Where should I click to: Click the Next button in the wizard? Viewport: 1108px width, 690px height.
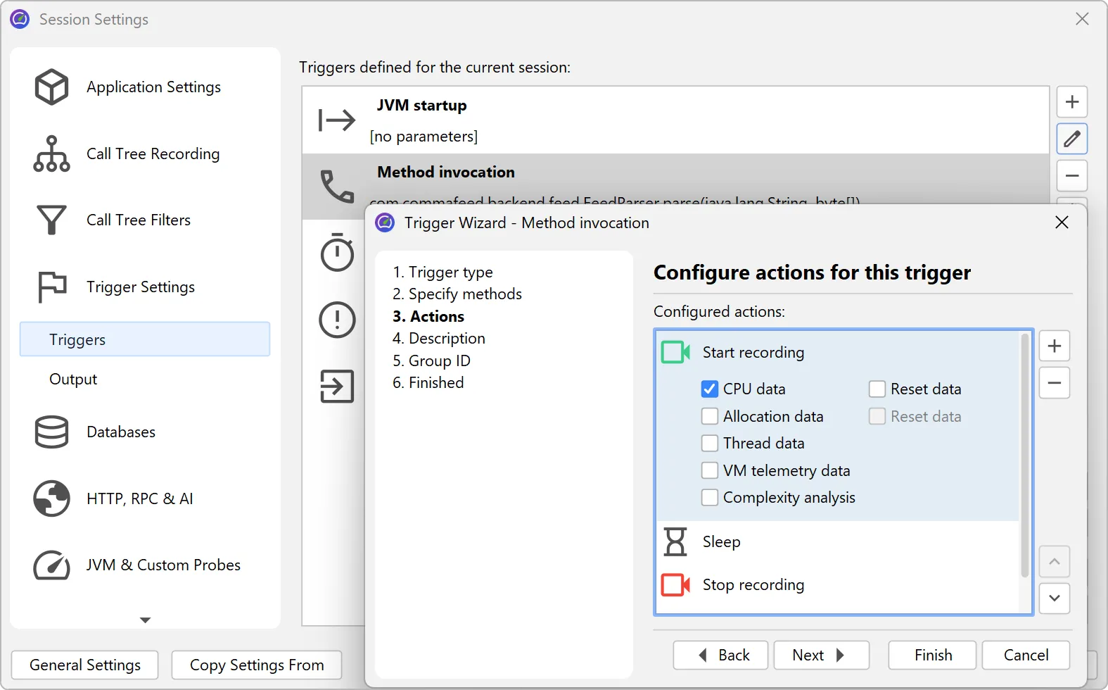click(820, 655)
